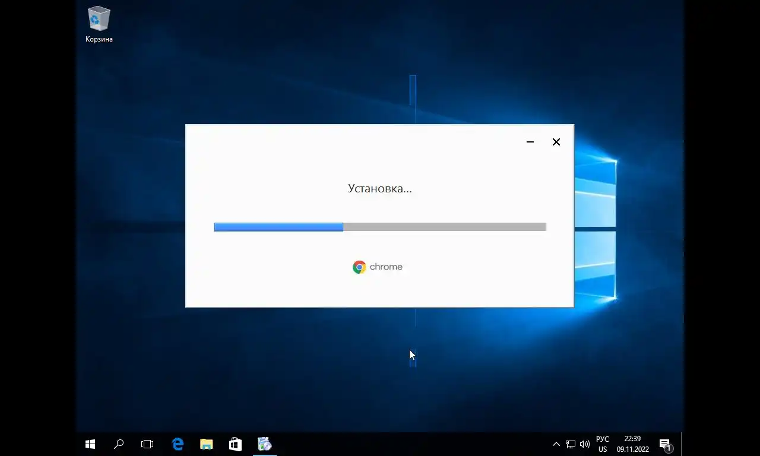
Task: Open taskbar search magnifier
Action: pyautogui.click(x=119, y=444)
